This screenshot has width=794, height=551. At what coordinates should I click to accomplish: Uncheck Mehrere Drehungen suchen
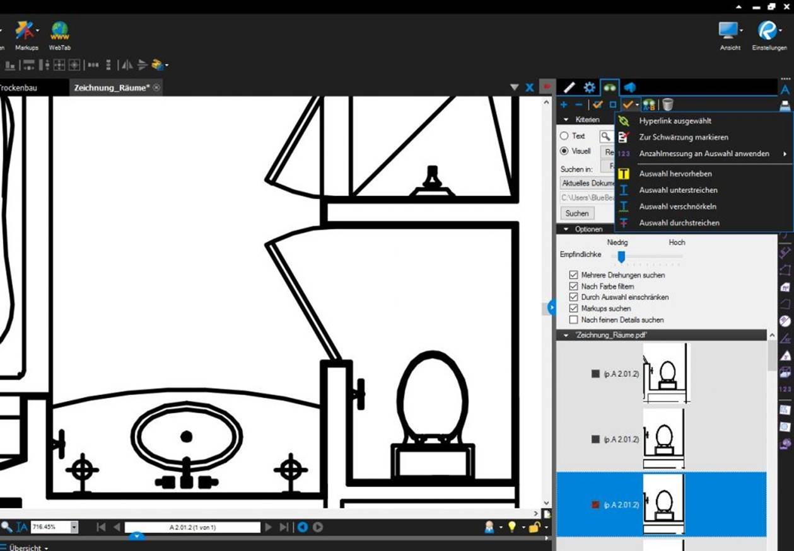pos(573,275)
